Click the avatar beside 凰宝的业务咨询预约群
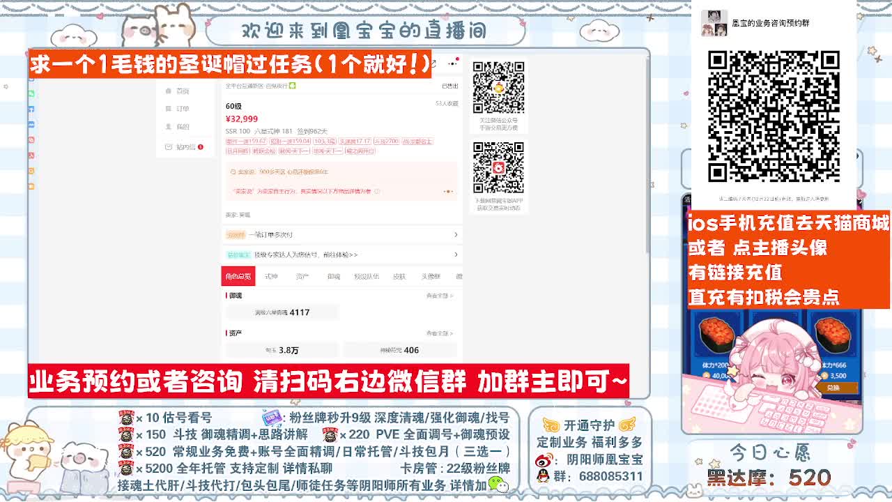This screenshot has height=502, width=892. (x=714, y=23)
